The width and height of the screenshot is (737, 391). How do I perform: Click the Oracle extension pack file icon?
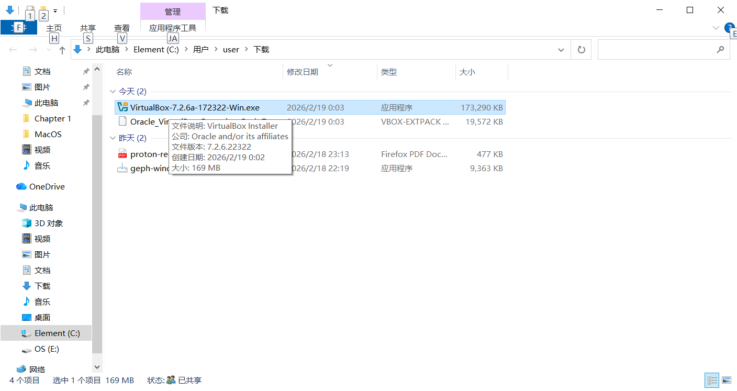[x=122, y=121]
